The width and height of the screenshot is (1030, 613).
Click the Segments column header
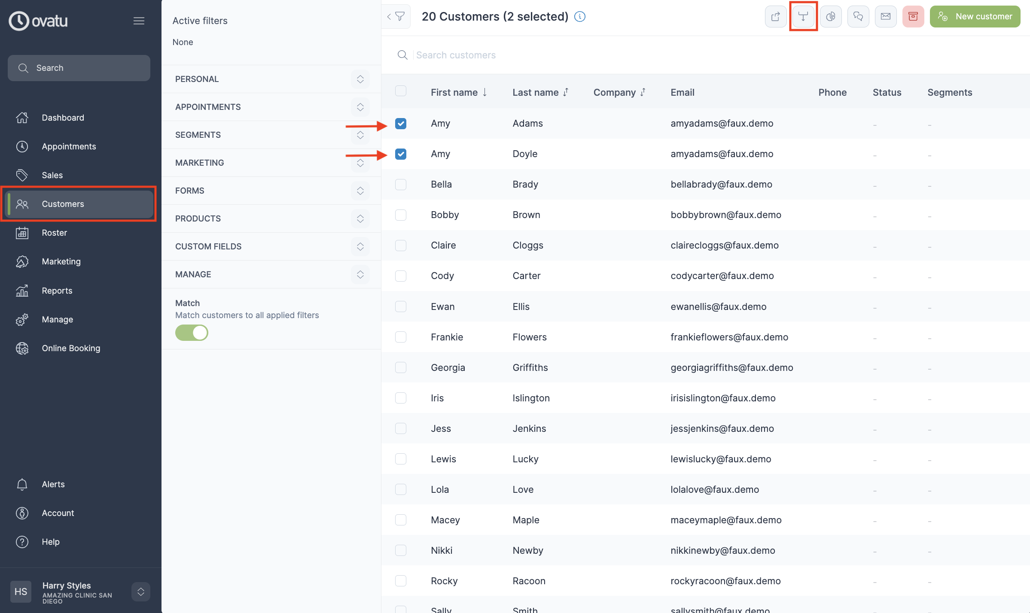pyautogui.click(x=950, y=92)
